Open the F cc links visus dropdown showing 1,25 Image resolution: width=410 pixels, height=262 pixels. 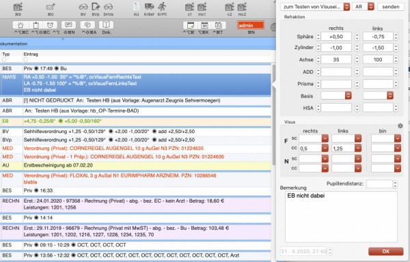click(358, 149)
